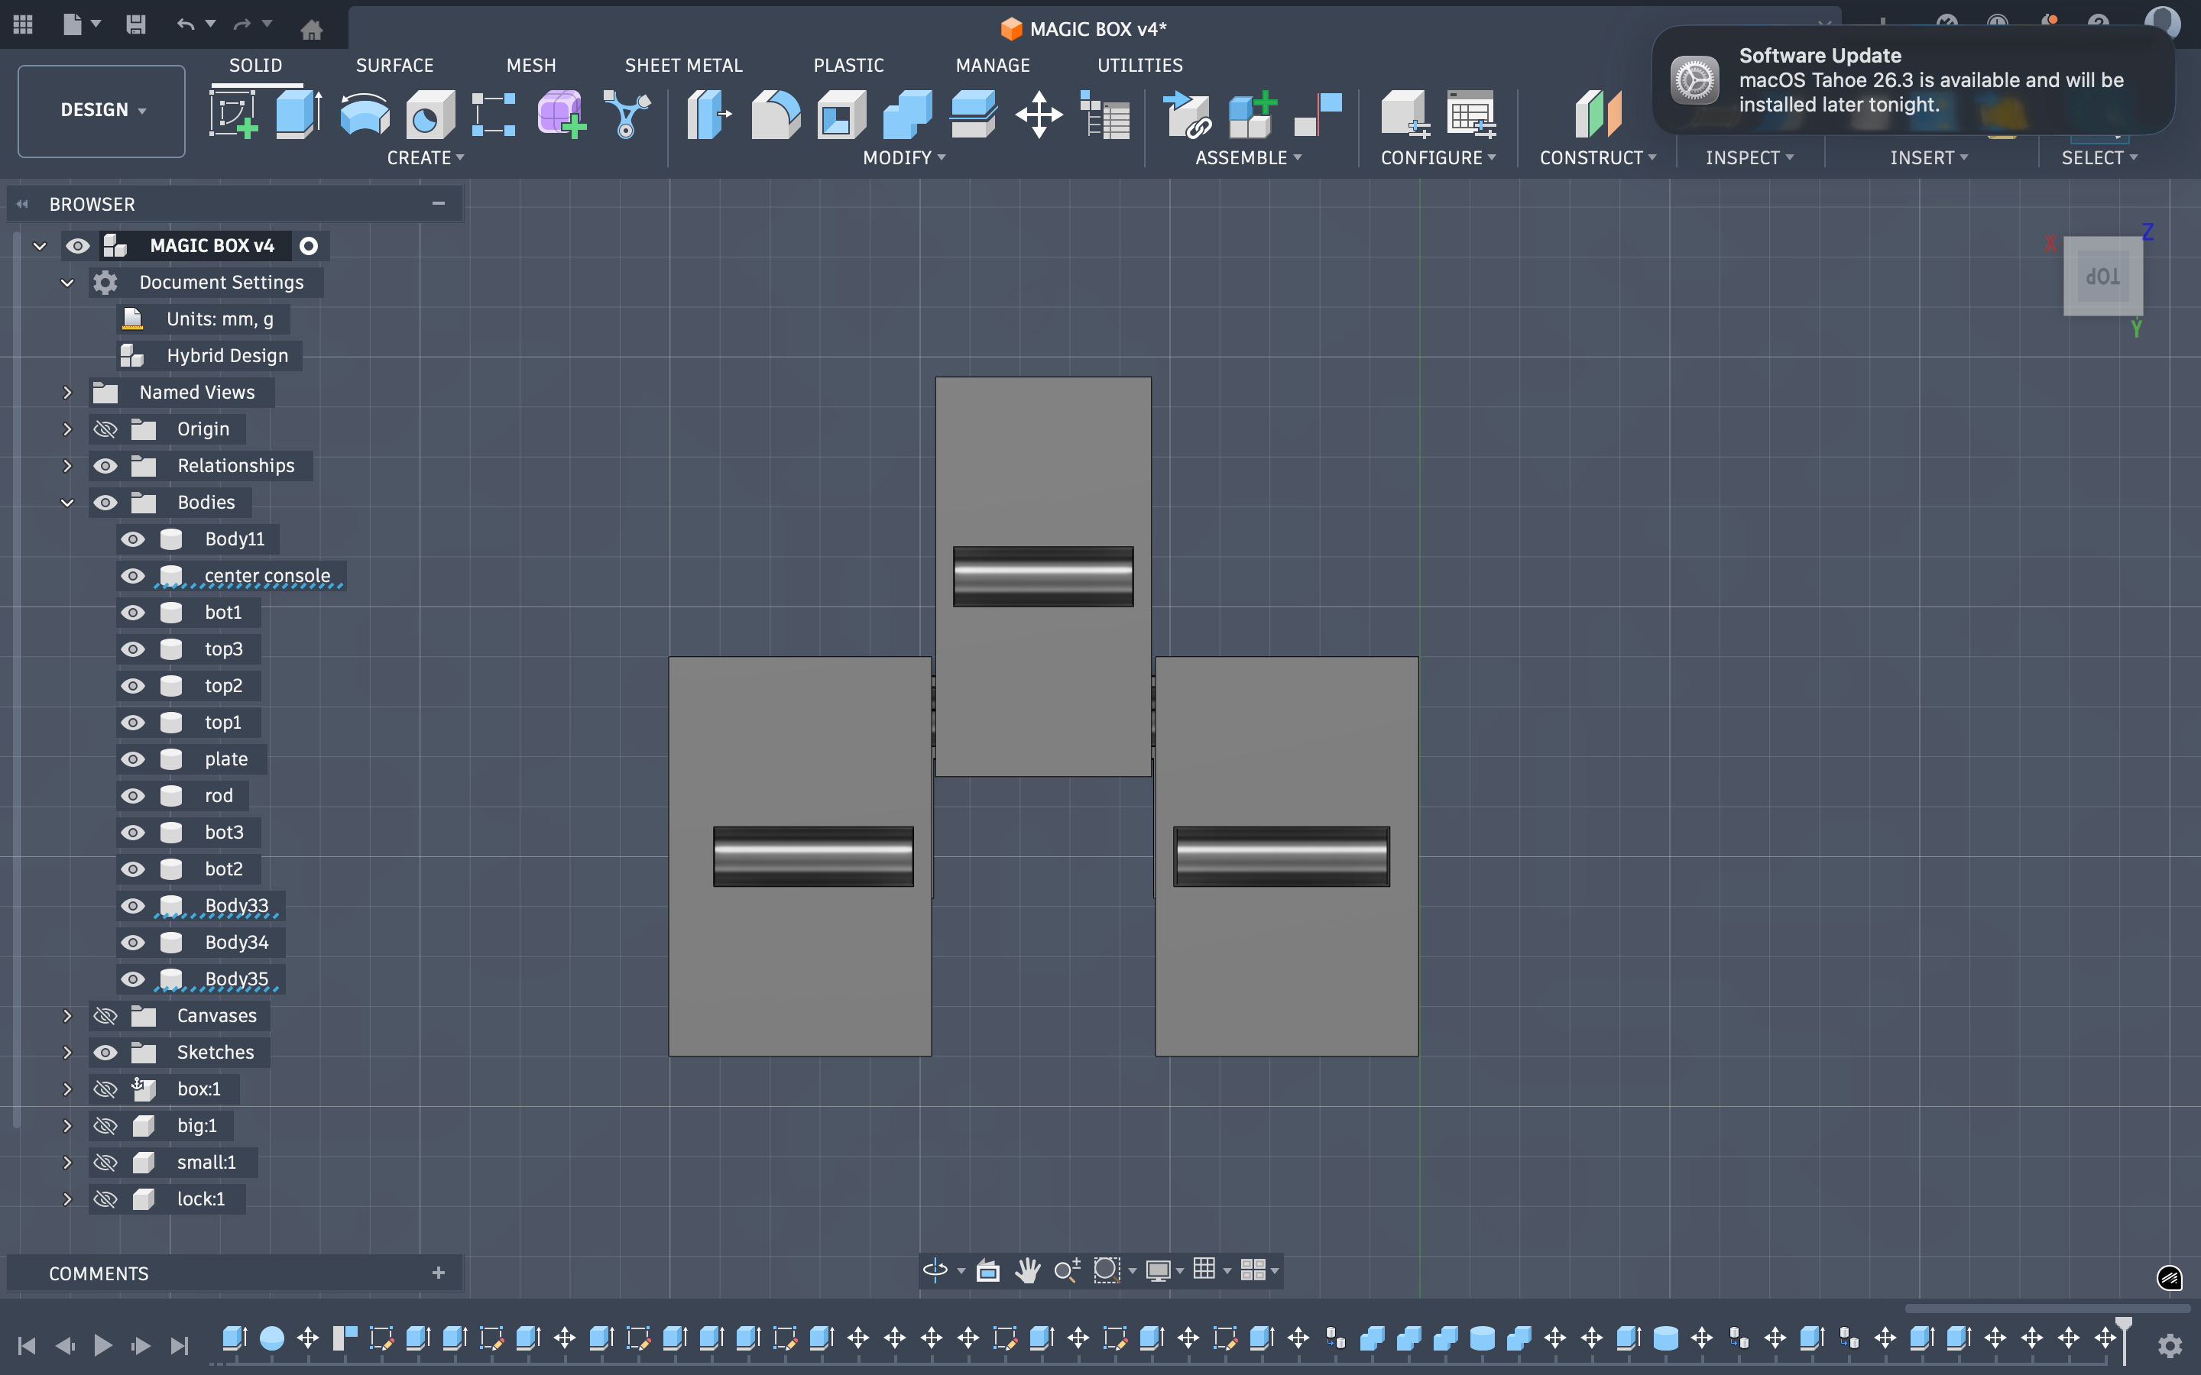Collapse the Bodies folder
2201x1375 pixels.
point(67,502)
